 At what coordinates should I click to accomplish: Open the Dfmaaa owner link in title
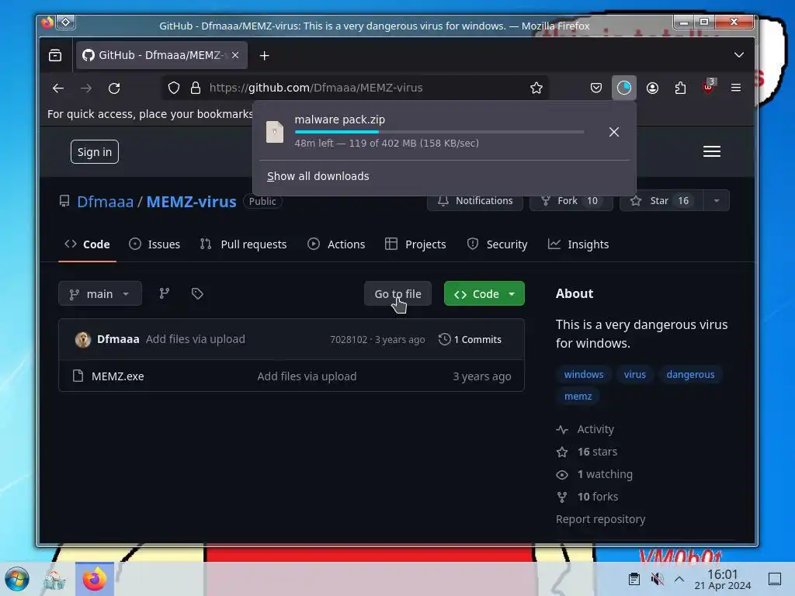click(x=105, y=202)
